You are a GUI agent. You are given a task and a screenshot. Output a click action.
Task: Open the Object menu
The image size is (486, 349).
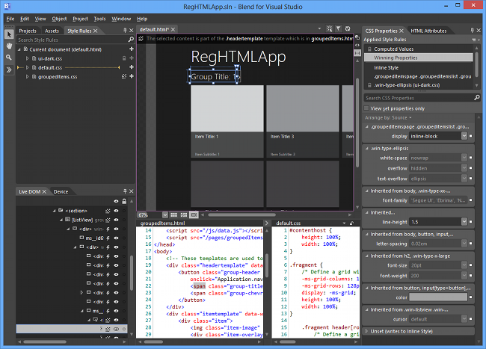pos(59,19)
